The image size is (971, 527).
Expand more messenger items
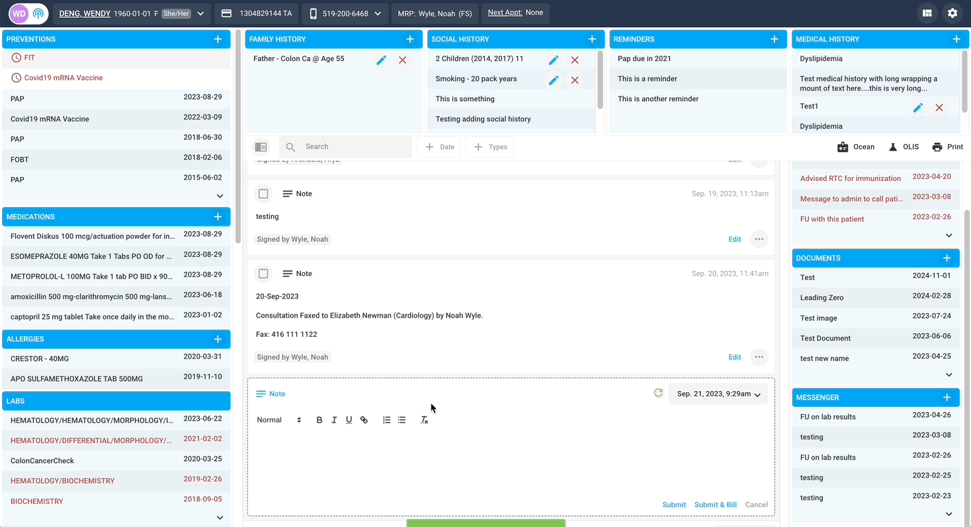pos(949,514)
